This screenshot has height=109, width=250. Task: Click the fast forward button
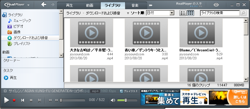click(57, 100)
